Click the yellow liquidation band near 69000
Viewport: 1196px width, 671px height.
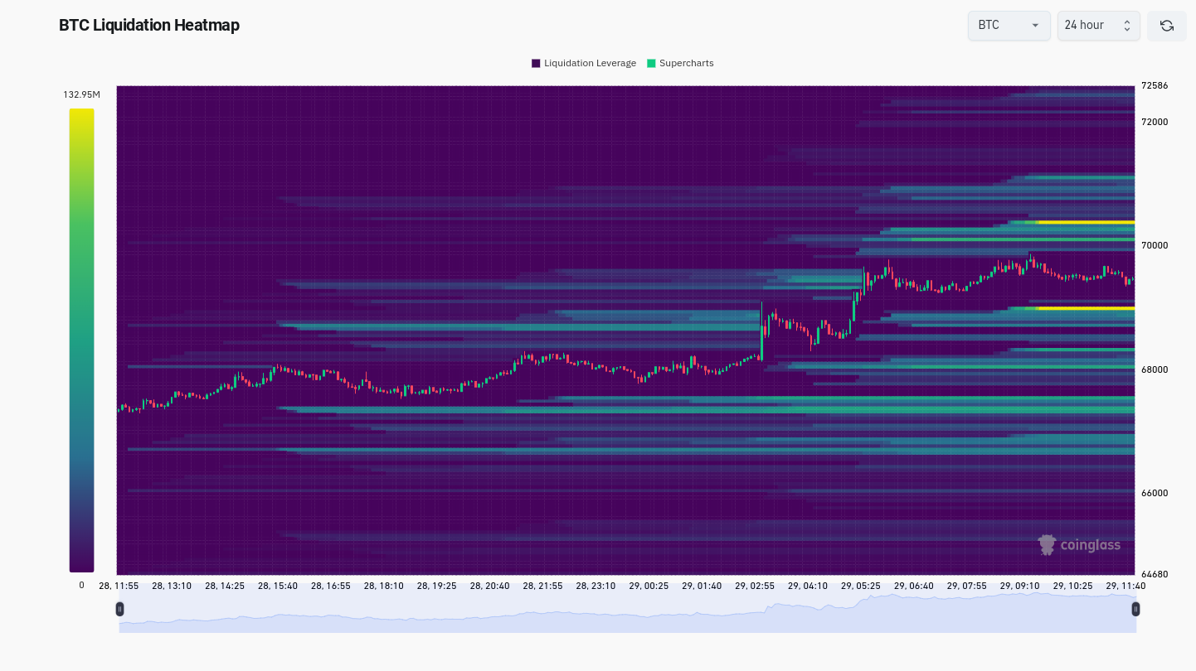click(x=1086, y=308)
